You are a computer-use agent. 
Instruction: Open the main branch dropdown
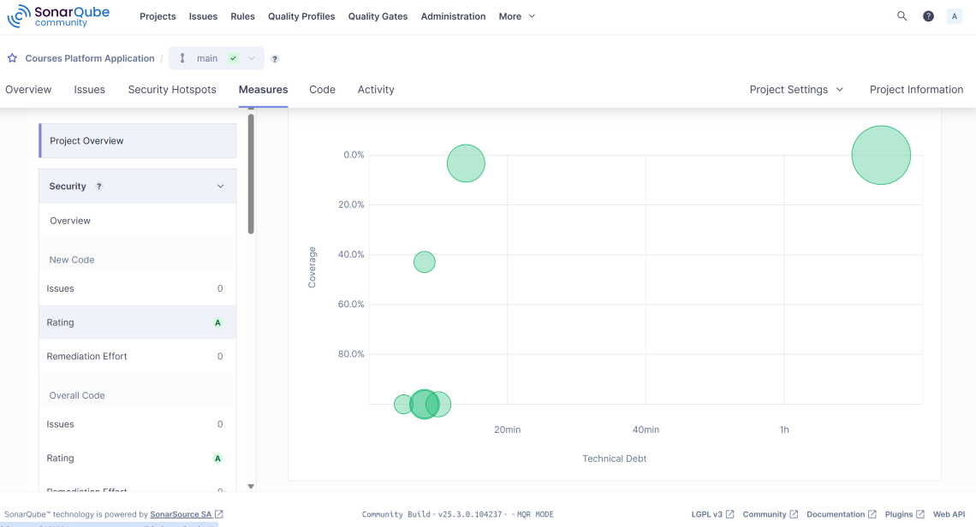217,58
